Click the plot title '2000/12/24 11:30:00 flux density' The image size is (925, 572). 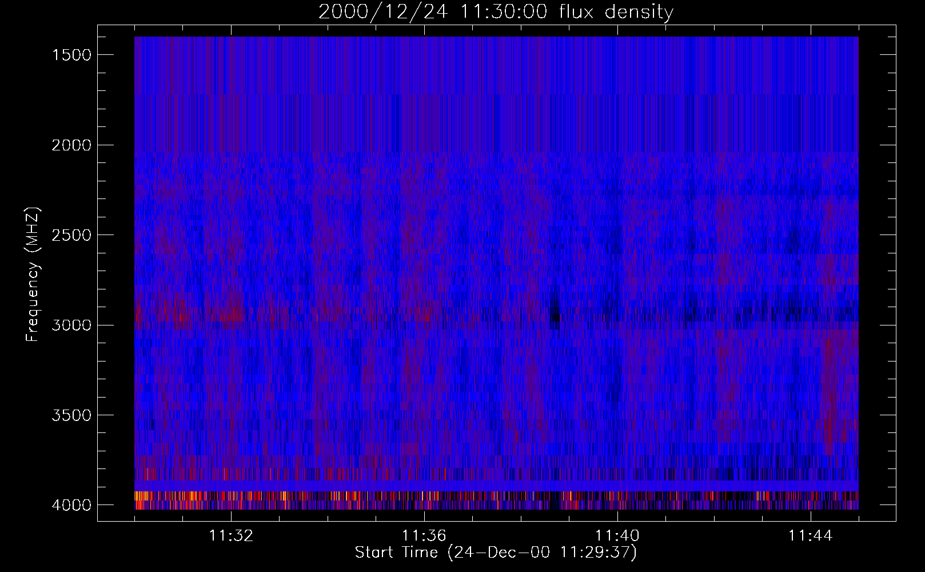click(496, 12)
